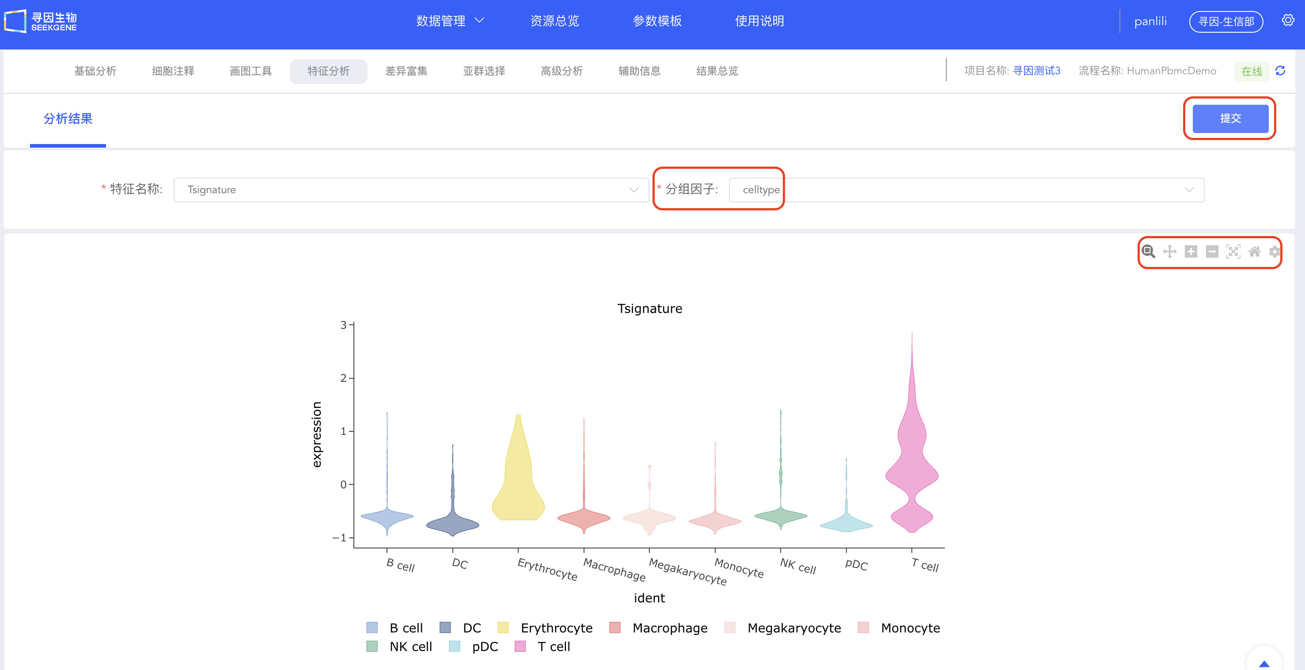Click the zoom out minus chart icon
This screenshot has width=1305, height=670.
pyautogui.click(x=1212, y=251)
